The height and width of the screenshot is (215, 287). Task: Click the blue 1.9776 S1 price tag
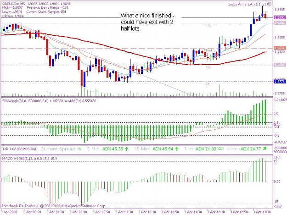(x=280, y=82)
